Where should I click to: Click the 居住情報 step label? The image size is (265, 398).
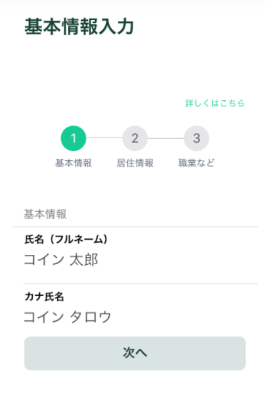point(135,163)
